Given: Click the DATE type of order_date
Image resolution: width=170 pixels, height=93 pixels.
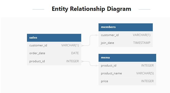Looking at the screenshot, I should [x=75, y=53].
